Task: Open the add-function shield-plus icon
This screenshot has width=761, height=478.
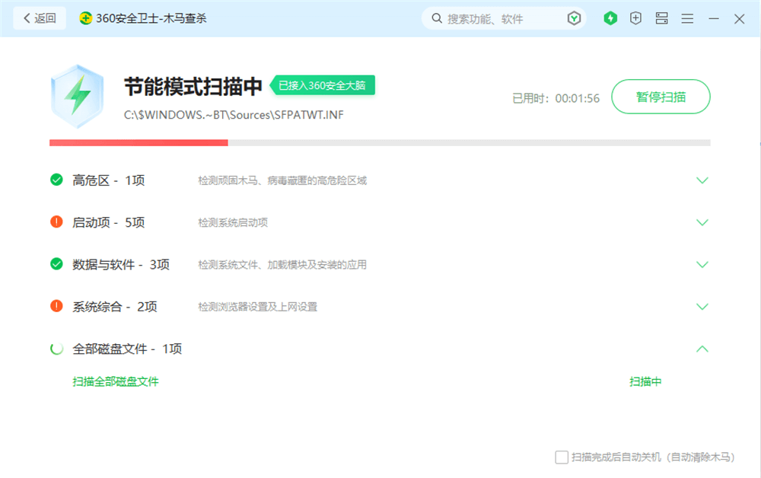Action: (x=635, y=18)
